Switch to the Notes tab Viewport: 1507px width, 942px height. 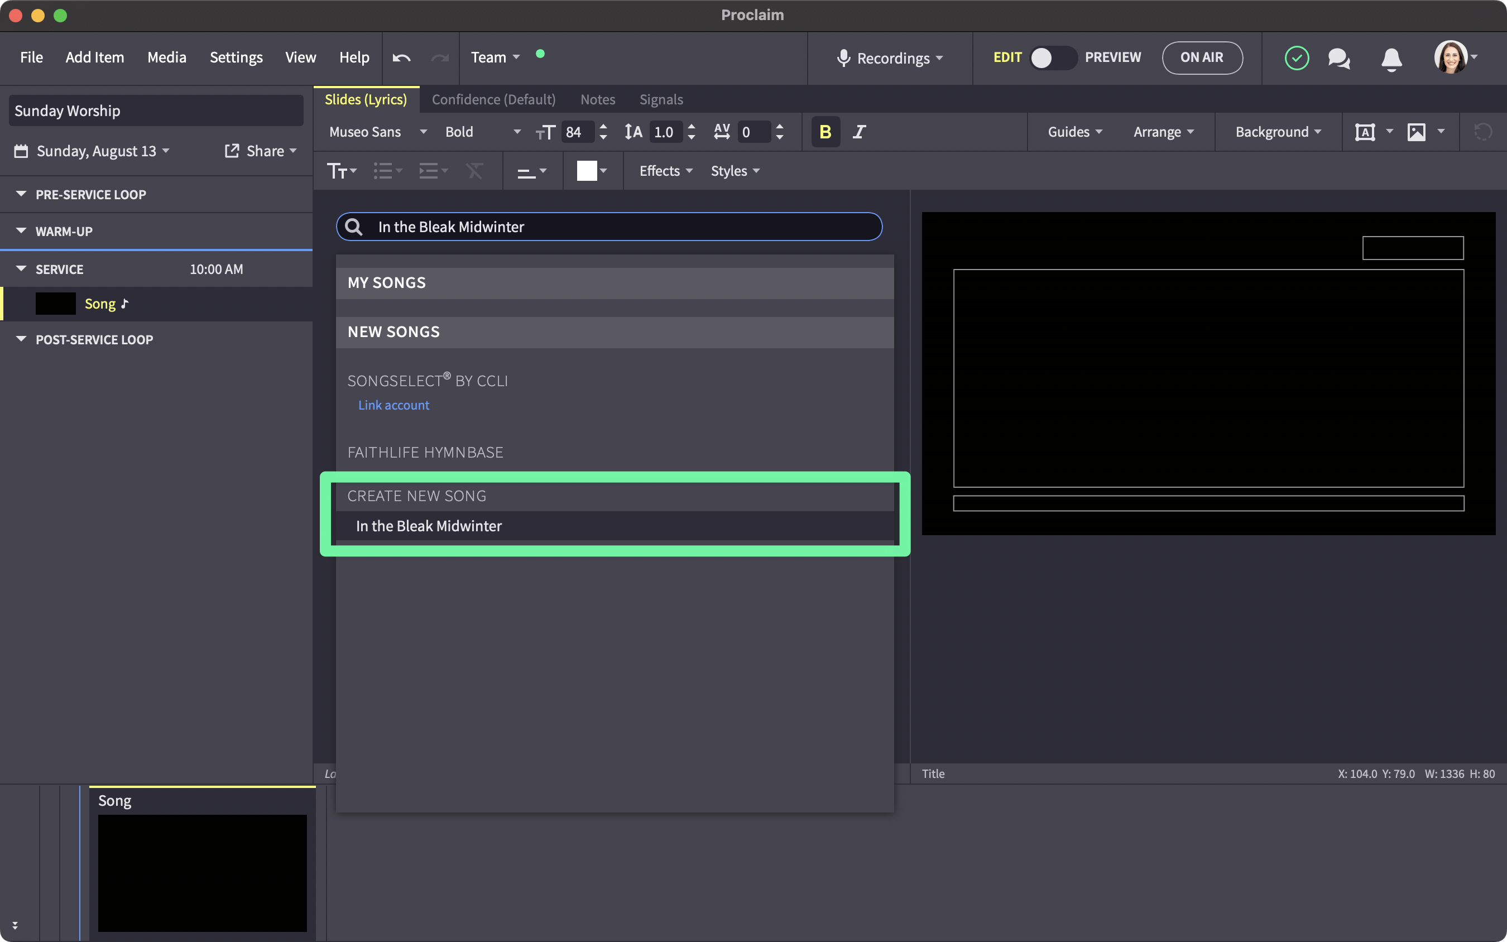(x=597, y=100)
